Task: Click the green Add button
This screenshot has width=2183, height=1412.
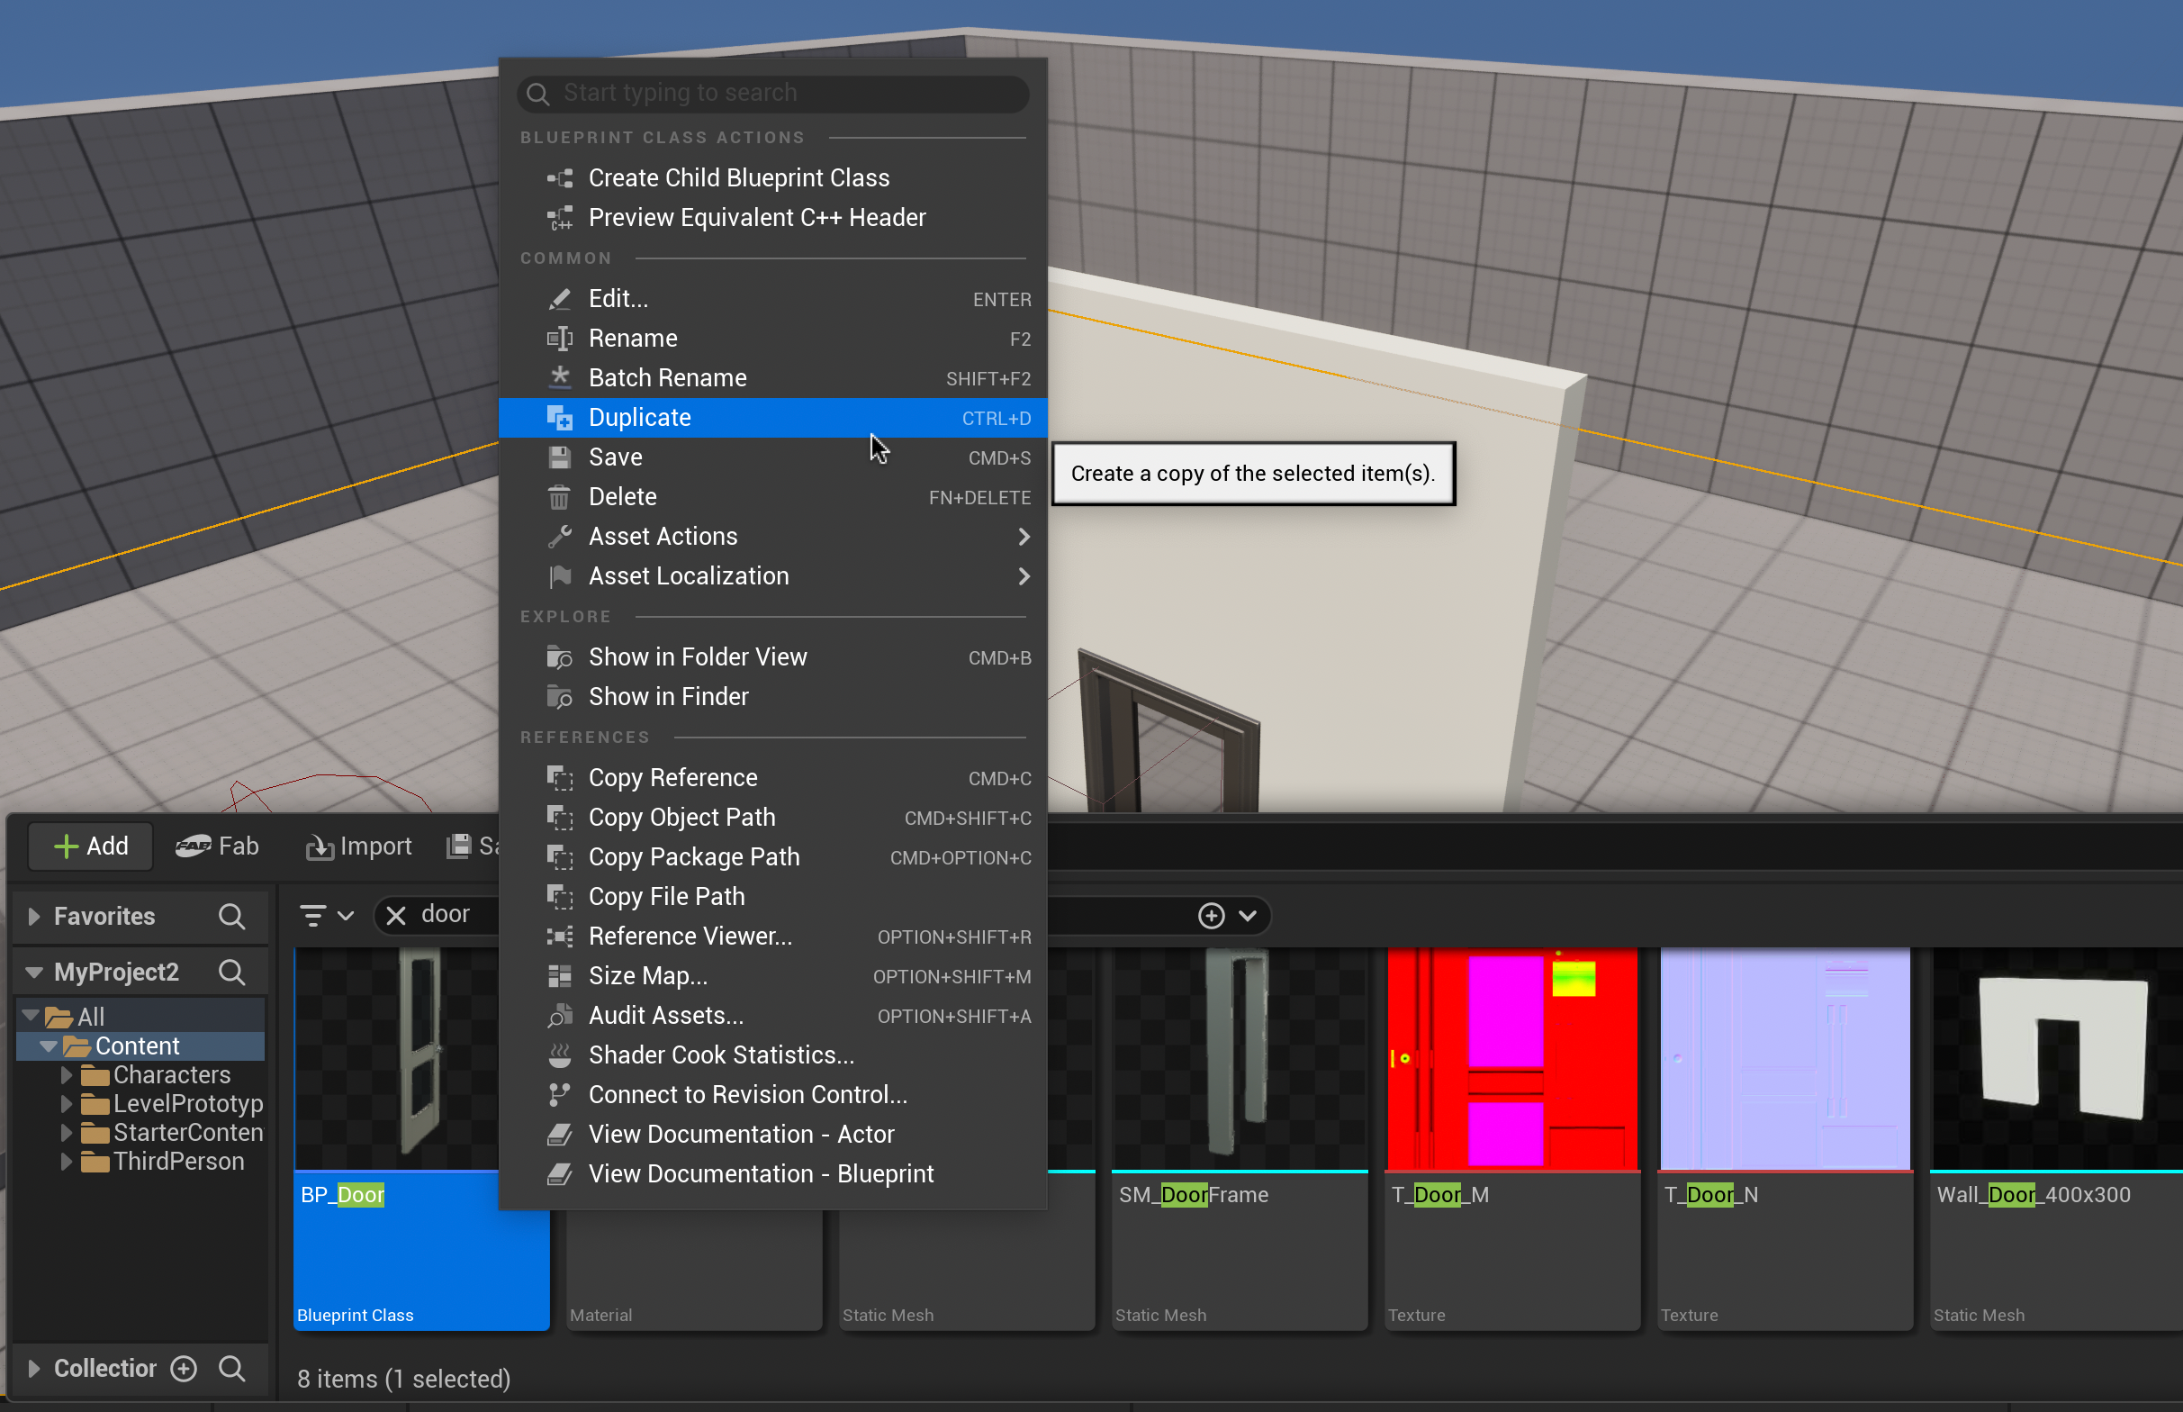Action: (x=91, y=846)
